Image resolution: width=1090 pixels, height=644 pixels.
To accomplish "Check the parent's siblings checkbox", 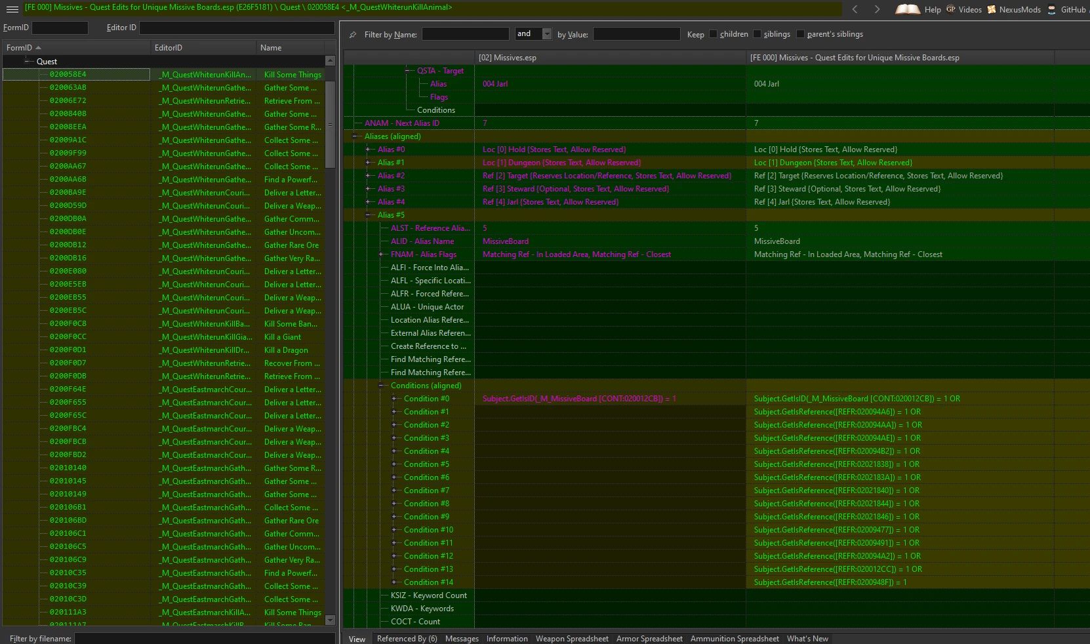I will click(800, 34).
